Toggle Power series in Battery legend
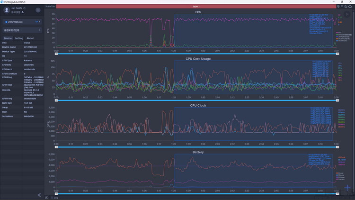Viewport: 355px width, 200px height. [x=340, y=173]
